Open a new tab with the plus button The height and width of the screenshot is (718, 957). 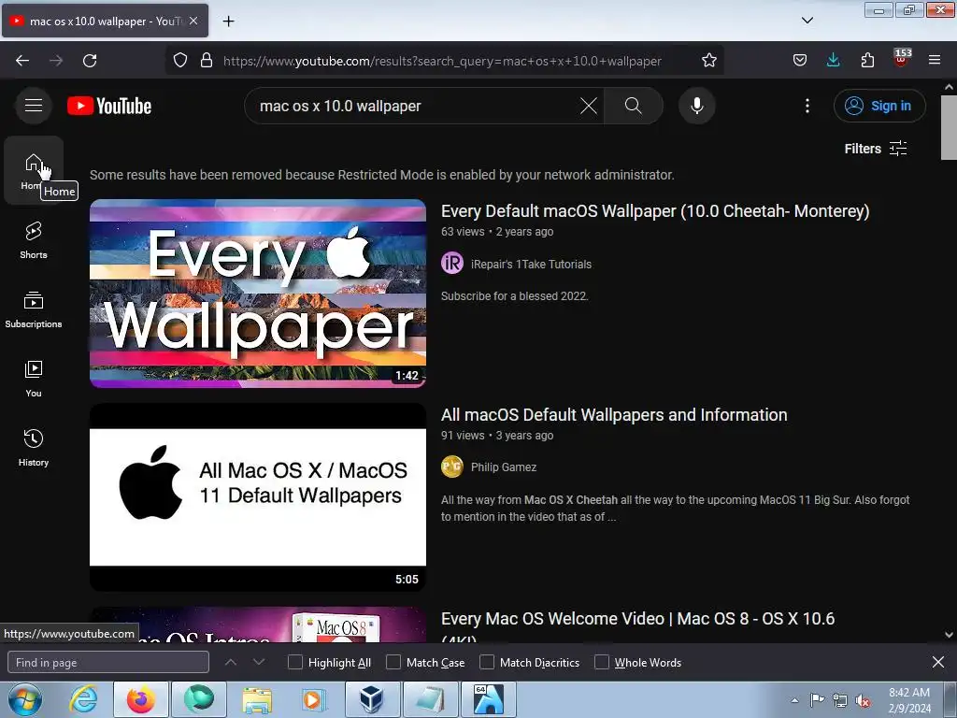[228, 22]
